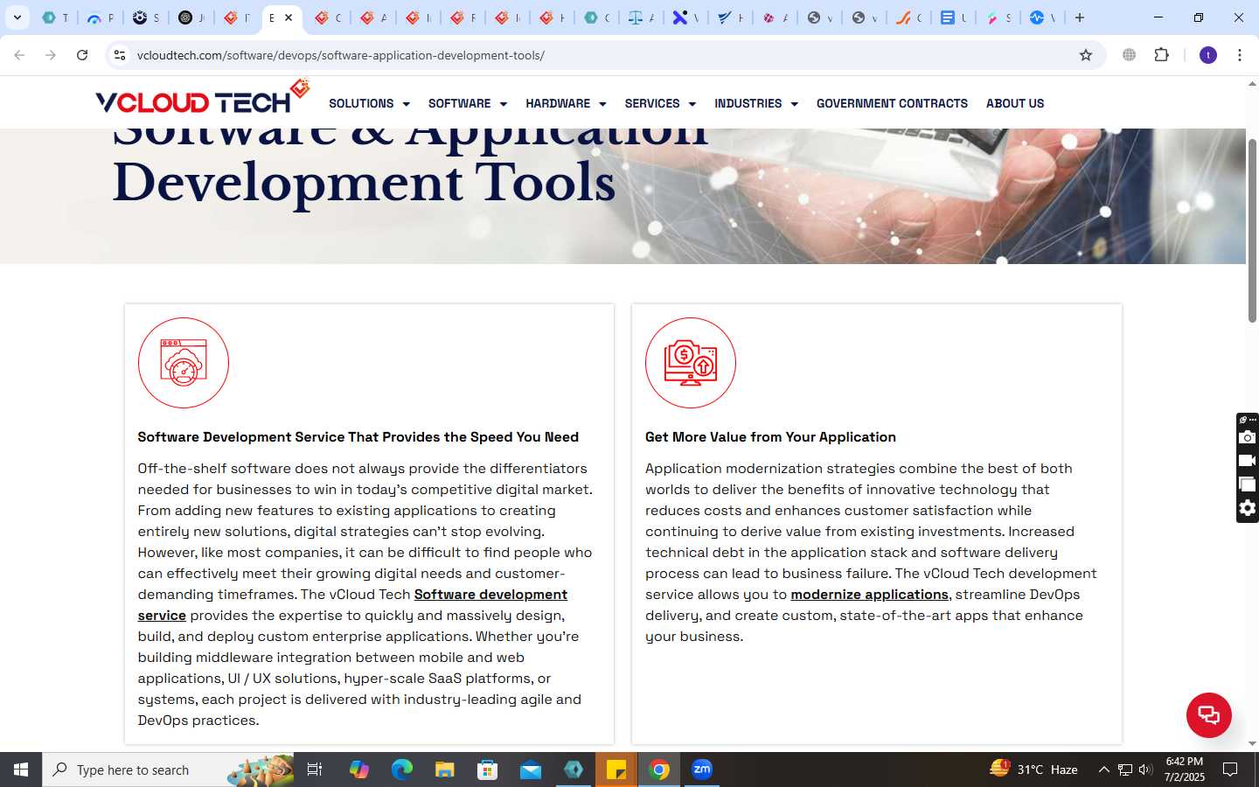View site information icon in address bar
The height and width of the screenshot is (787, 1259).
click(x=120, y=55)
